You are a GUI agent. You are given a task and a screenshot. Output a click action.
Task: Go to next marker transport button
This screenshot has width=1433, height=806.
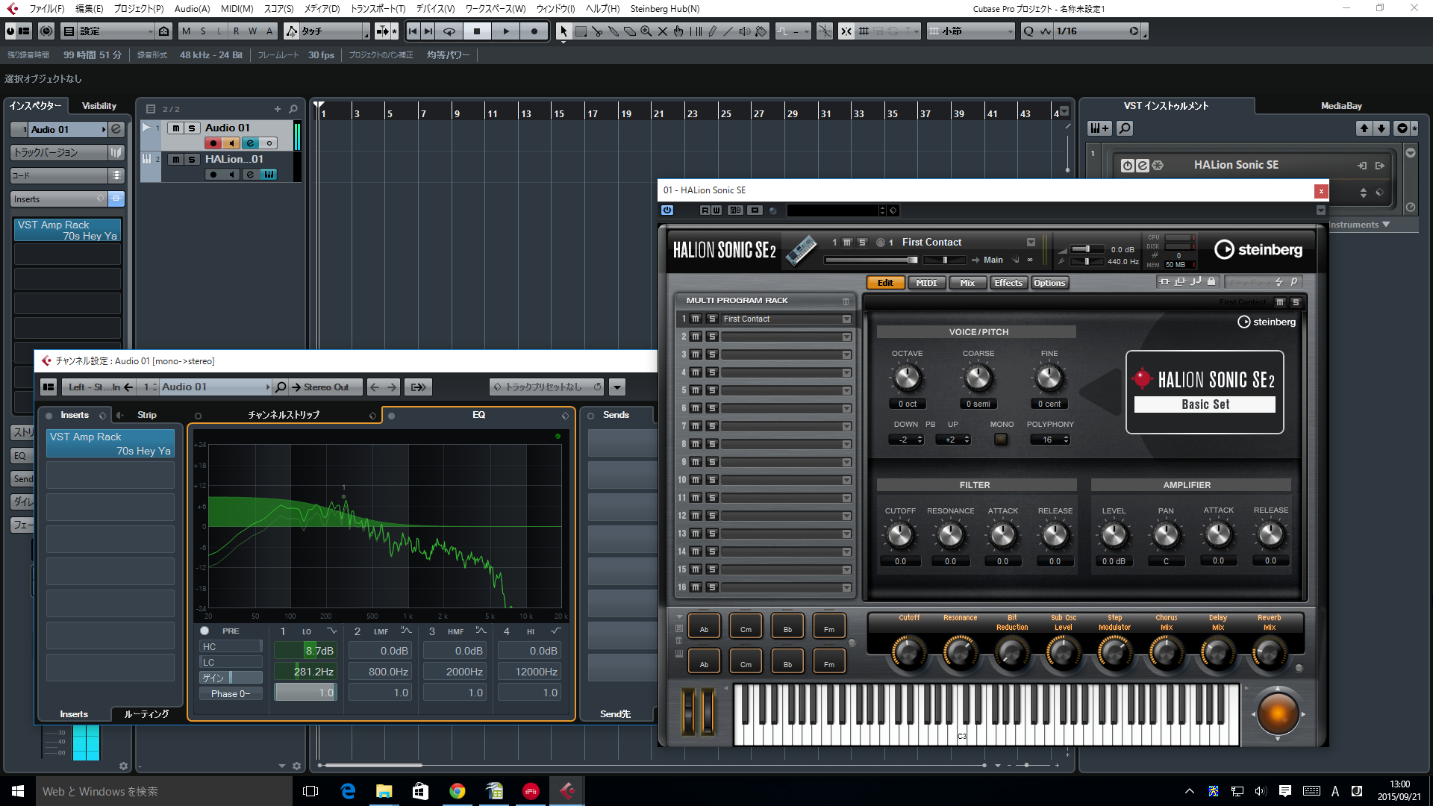point(428,31)
